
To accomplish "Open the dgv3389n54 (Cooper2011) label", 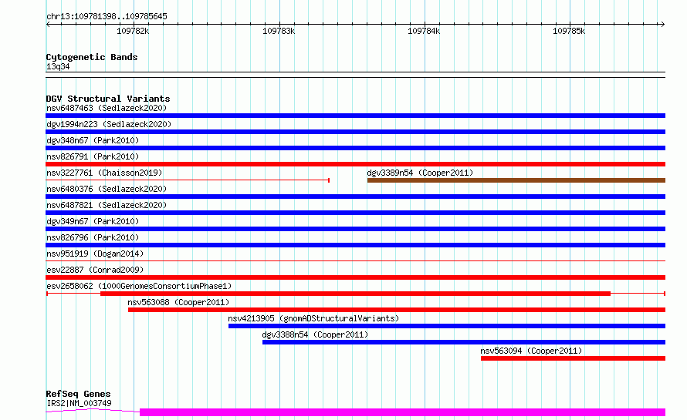I will (x=420, y=173).
